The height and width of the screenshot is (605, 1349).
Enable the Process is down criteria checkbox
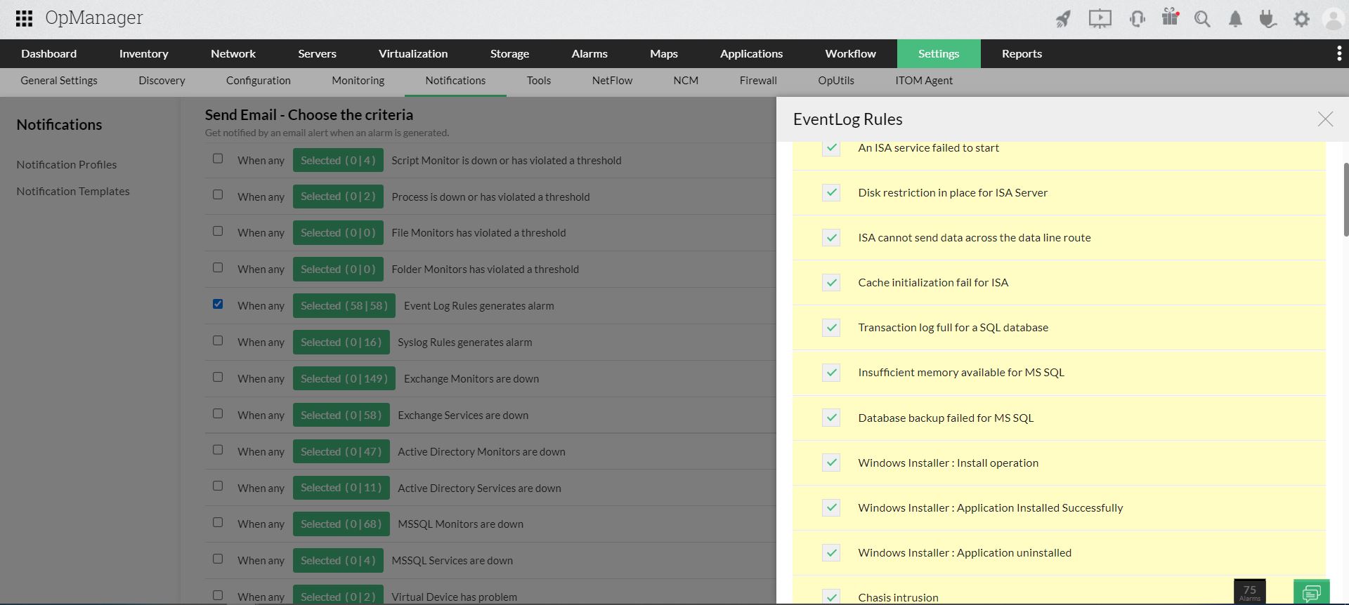[x=218, y=194]
